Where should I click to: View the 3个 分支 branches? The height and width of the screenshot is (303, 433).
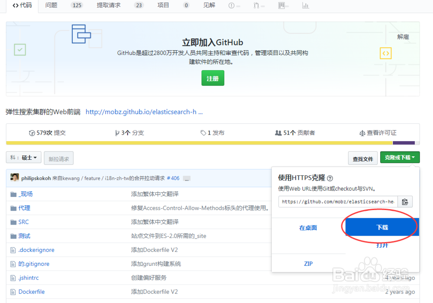click(x=129, y=133)
